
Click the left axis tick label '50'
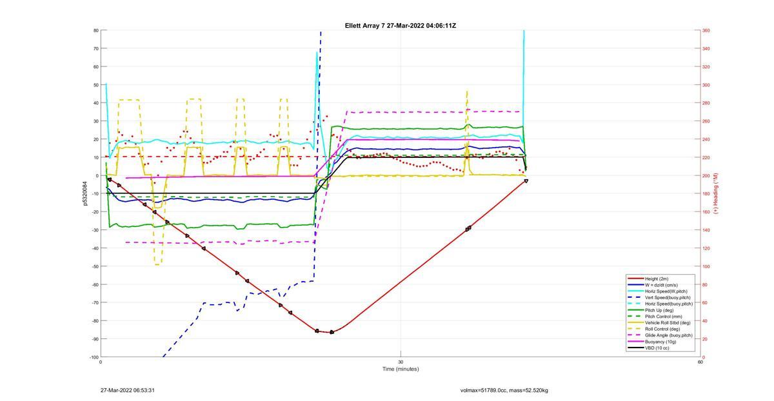tap(96, 85)
